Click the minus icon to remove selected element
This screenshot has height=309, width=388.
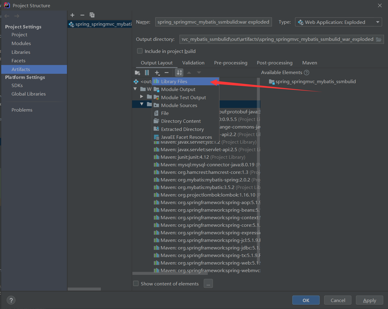click(x=166, y=73)
